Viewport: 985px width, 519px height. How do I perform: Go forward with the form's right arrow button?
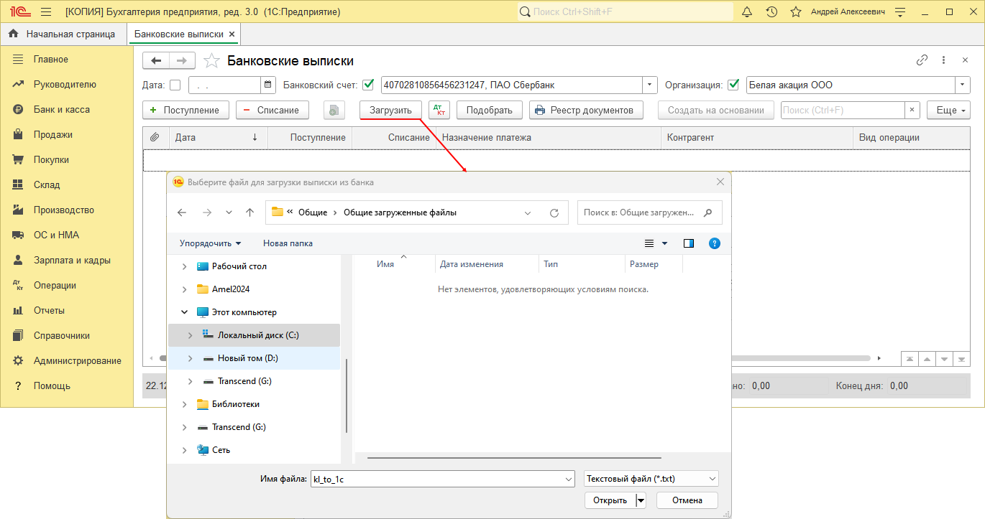click(x=182, y=61)
